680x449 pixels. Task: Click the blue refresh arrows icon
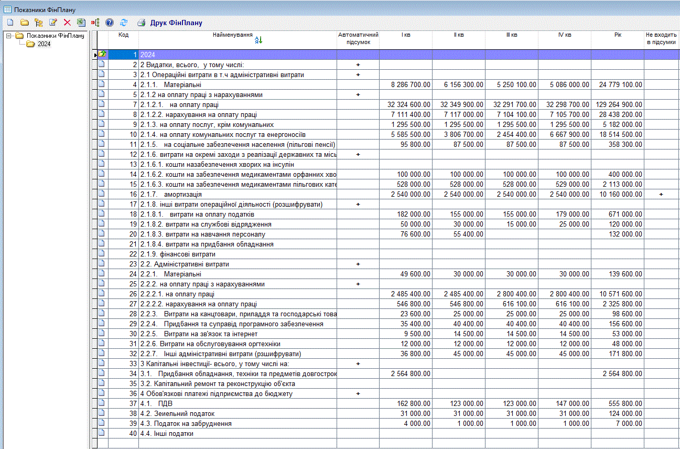pos(124,23)
